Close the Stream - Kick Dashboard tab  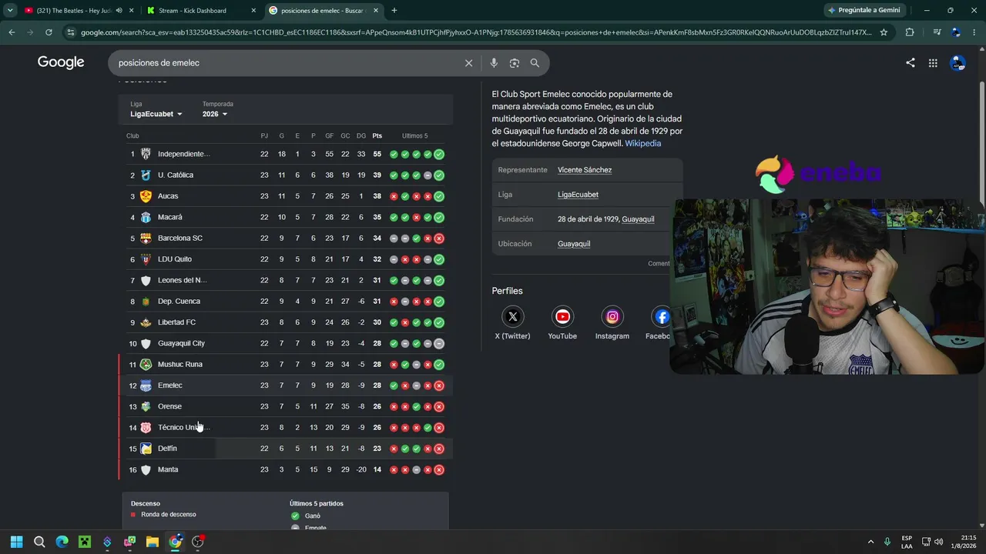pos(253,11)
